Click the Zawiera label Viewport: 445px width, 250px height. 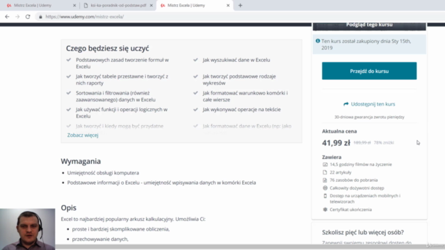332,157
